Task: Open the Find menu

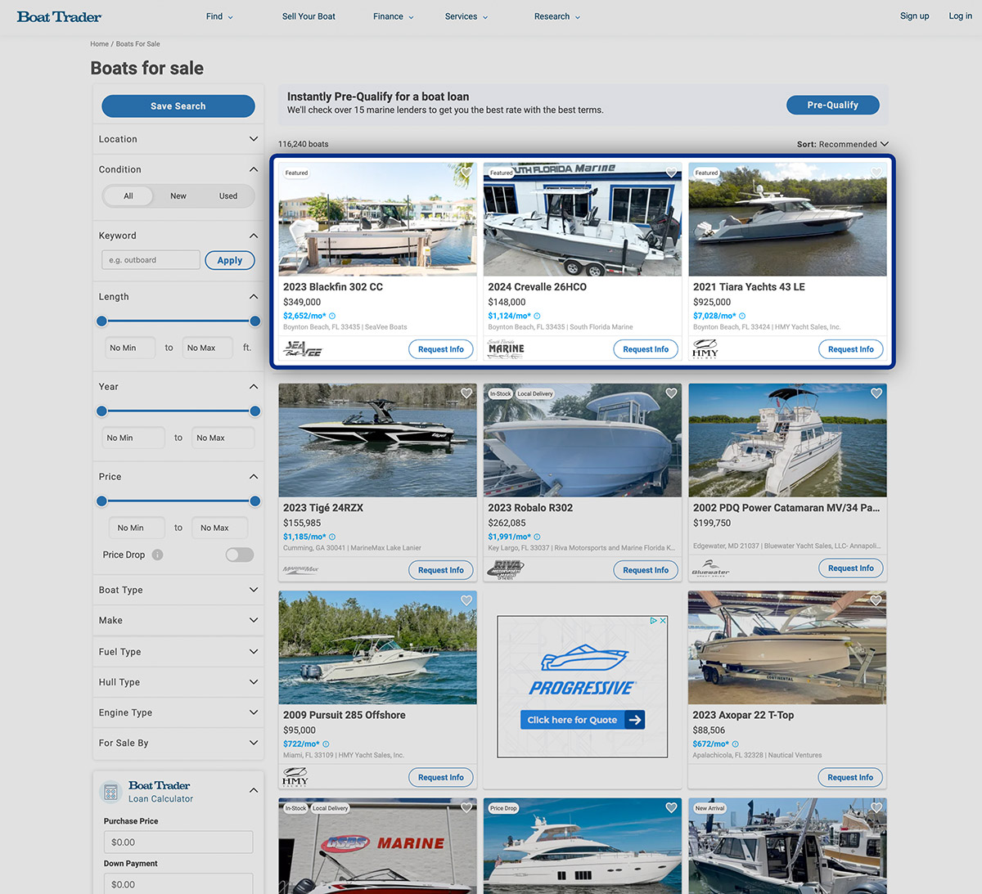Action: pyautogui.click(x=219, y=16)
